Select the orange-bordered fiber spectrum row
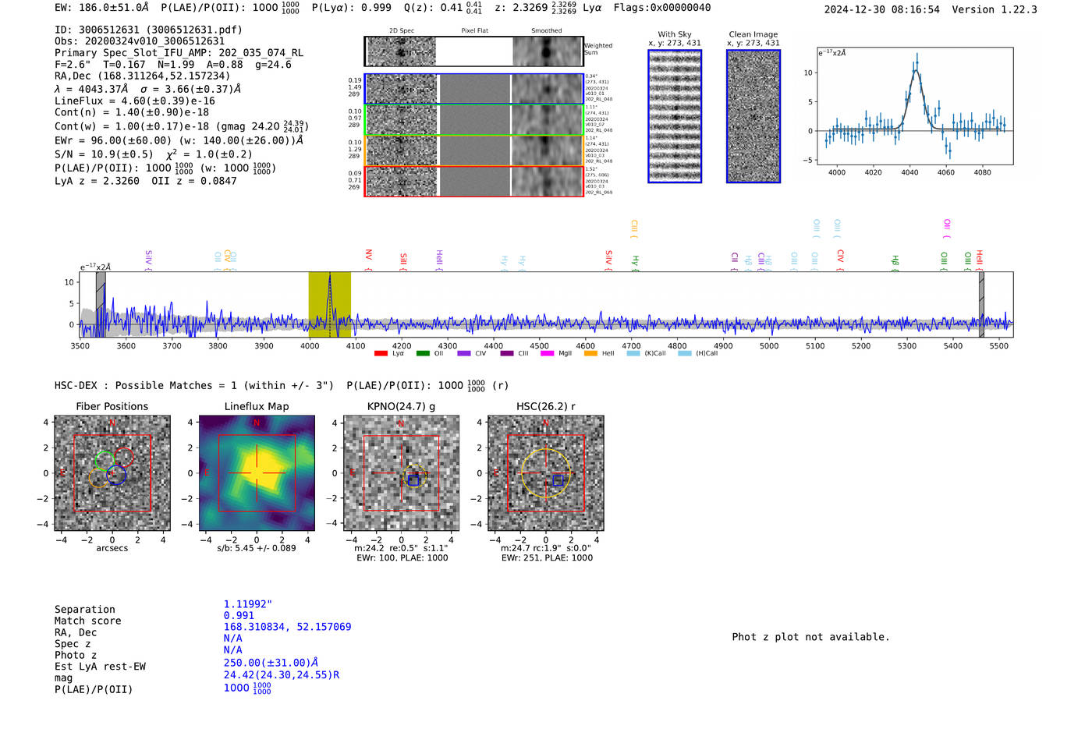This screenshot has height=743, width=1092. [474, 150]
